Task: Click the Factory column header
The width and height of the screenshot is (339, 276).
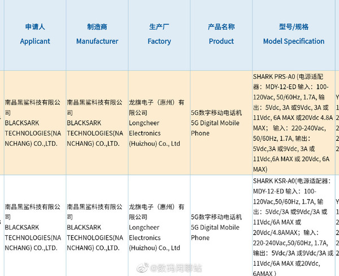Action: click(x=159, y=35)
